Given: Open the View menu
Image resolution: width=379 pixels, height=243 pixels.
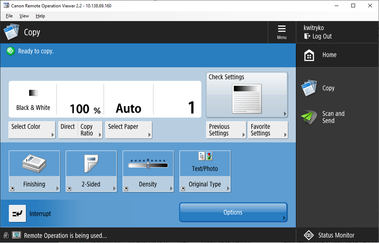Looking at the screenshot, I should click(x=24, y=16).
